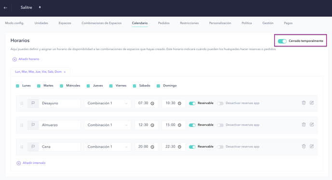
Task: Uncheck the Viernes checkbox
Action: click(111, 86)
